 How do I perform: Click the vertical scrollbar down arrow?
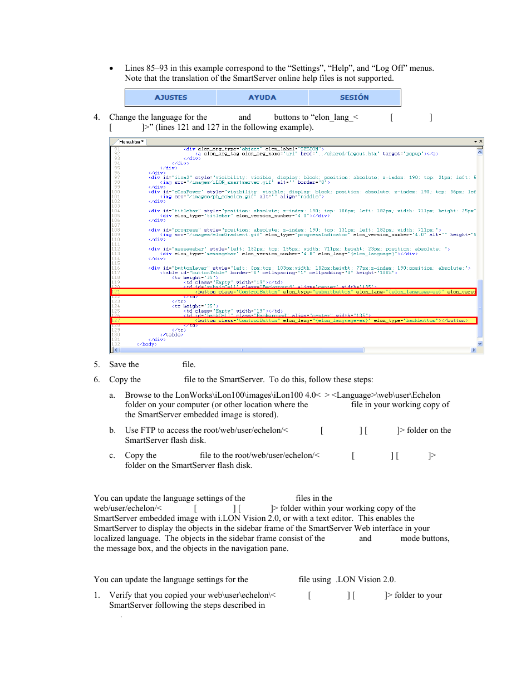pyautogui.click(x=480, y=344)
